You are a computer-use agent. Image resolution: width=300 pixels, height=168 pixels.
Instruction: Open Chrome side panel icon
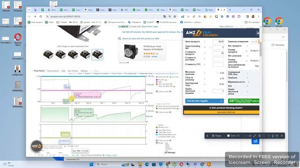[247, 17]
